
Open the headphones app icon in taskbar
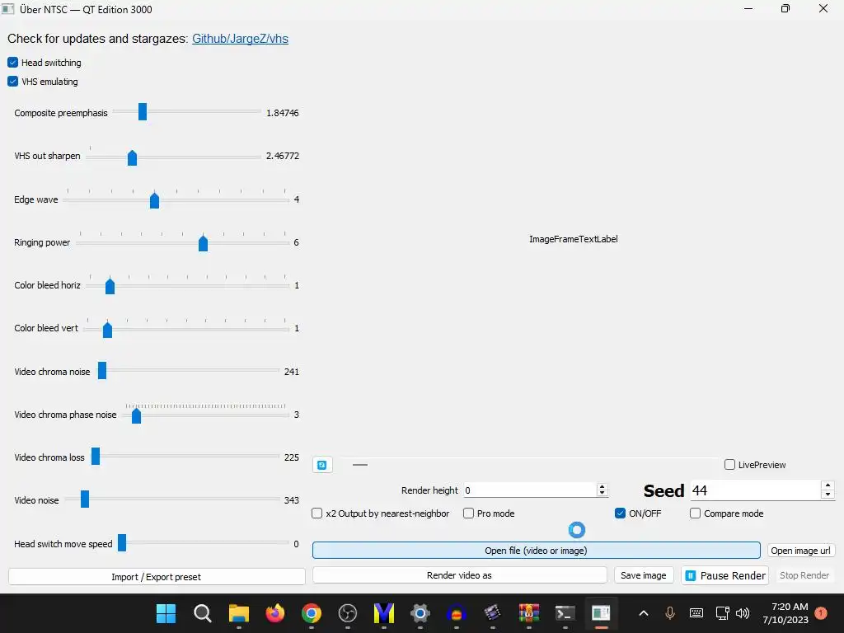point(457,613)
